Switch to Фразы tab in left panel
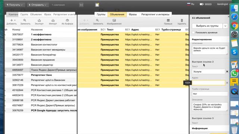The image size is (239, 134). (x=47, y=15)
